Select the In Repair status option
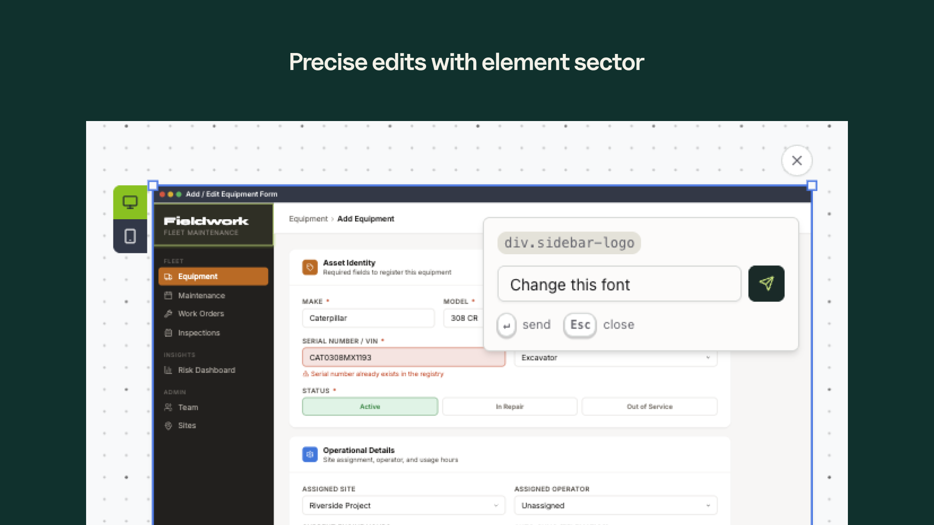Viewport: 934px width, 525px height. tap(509, 406)
